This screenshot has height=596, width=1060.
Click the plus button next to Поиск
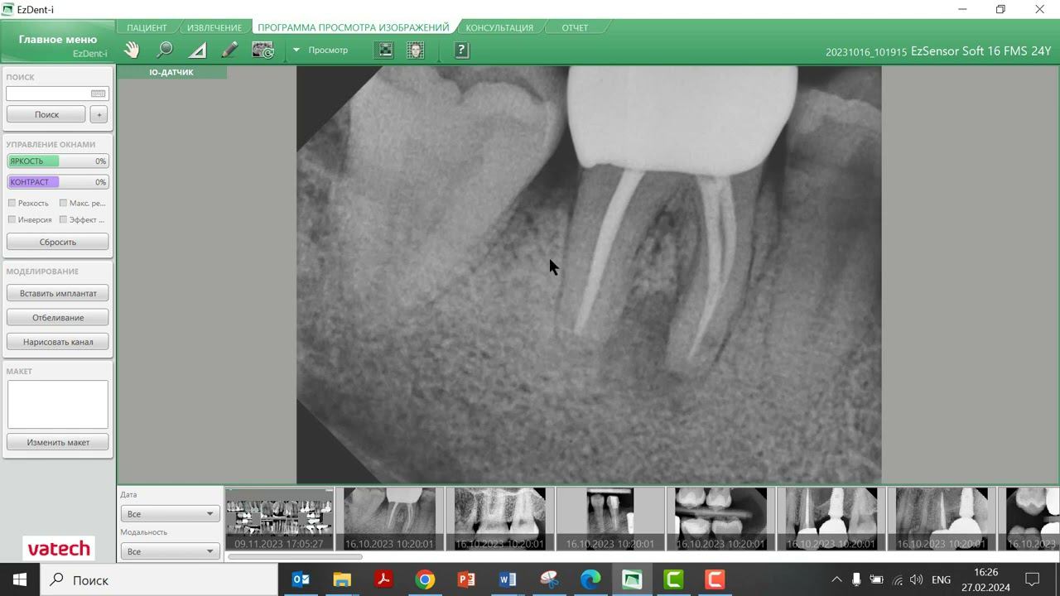[99, 114]
